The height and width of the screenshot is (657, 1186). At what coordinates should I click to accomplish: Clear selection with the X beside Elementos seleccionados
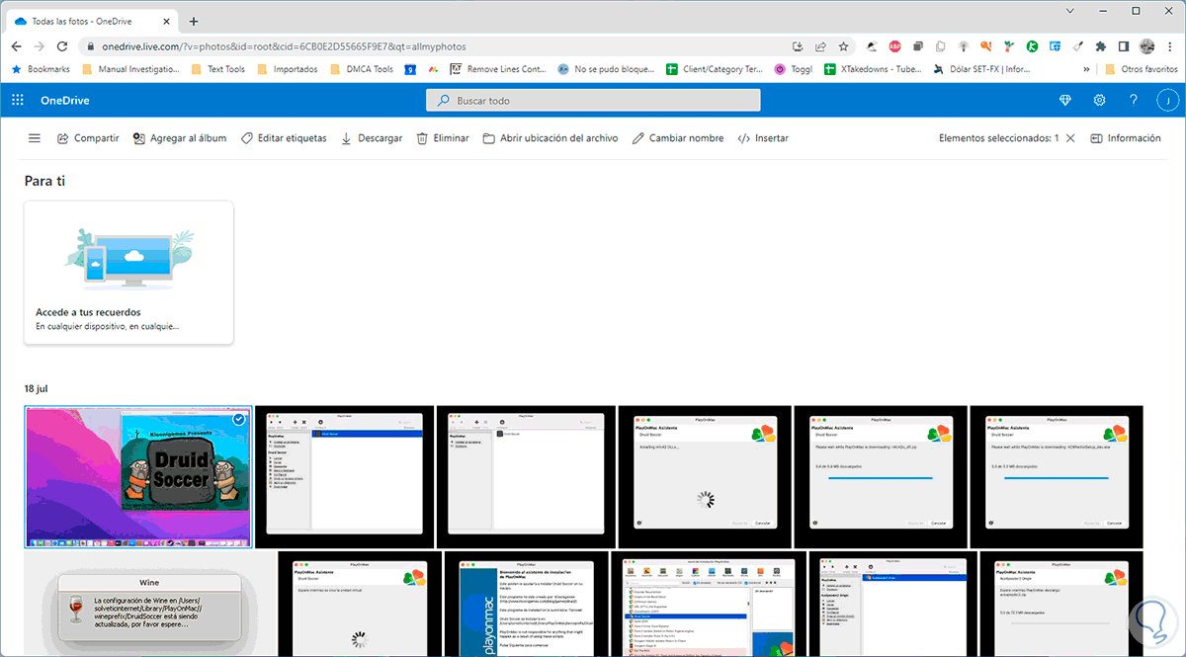tap(1070, 138)
